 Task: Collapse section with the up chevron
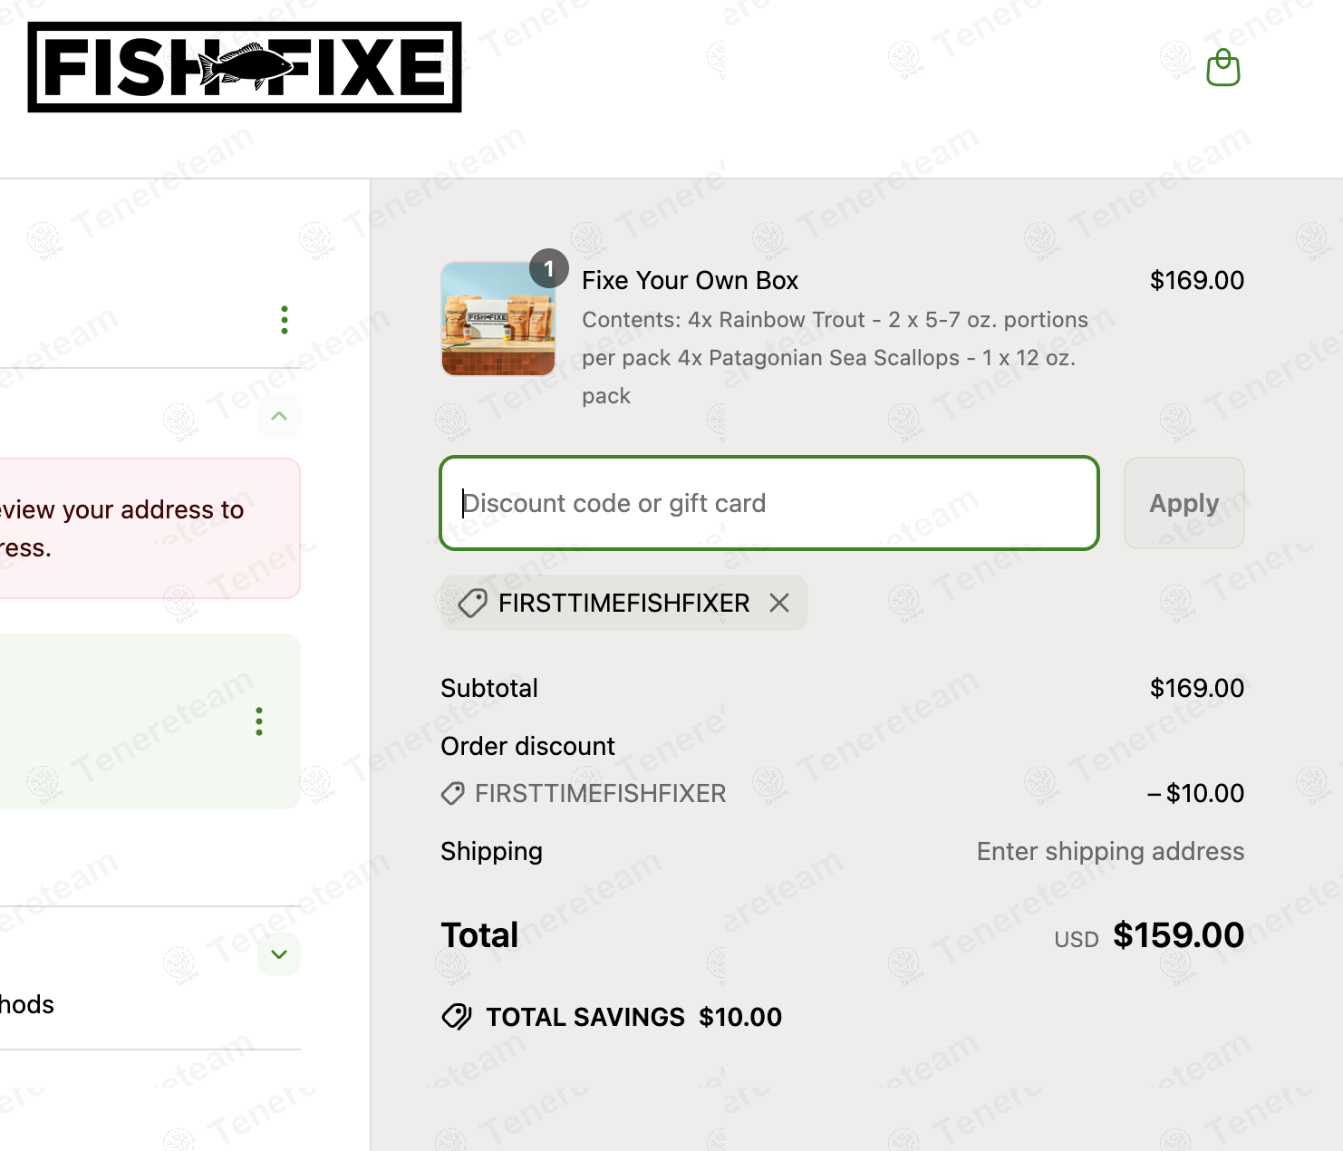coord(279,416)
